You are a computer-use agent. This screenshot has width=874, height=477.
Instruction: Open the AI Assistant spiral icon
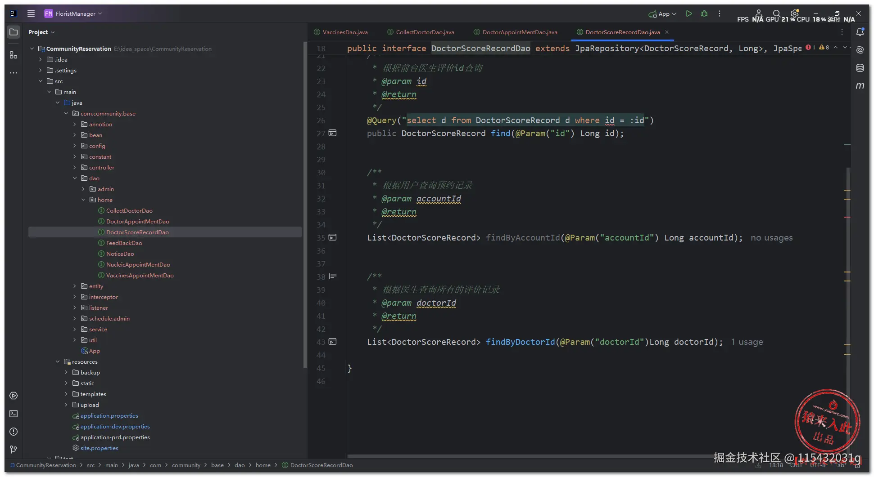pyautogui.click(x=860, y=50)
